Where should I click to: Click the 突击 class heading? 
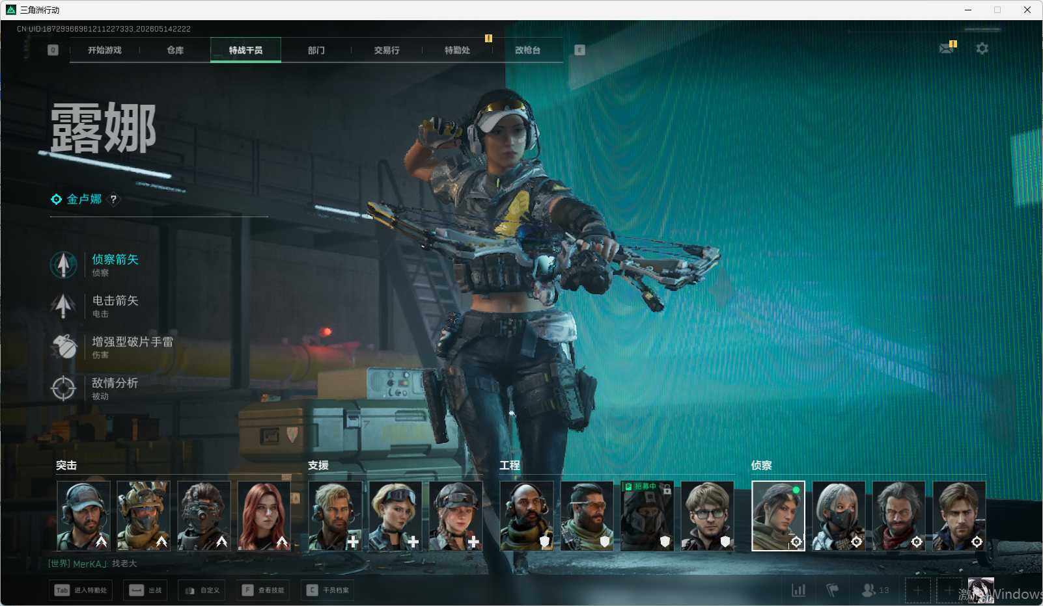[x=66, y=466]
